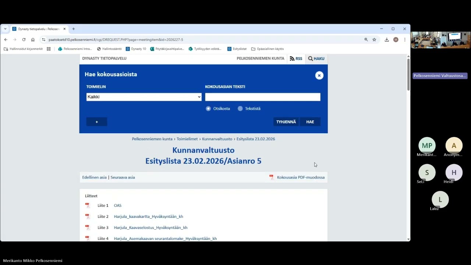This screenshot has width=471, height=265.
Task: Reload the page with the refresh icon
Action: [24, 40]
